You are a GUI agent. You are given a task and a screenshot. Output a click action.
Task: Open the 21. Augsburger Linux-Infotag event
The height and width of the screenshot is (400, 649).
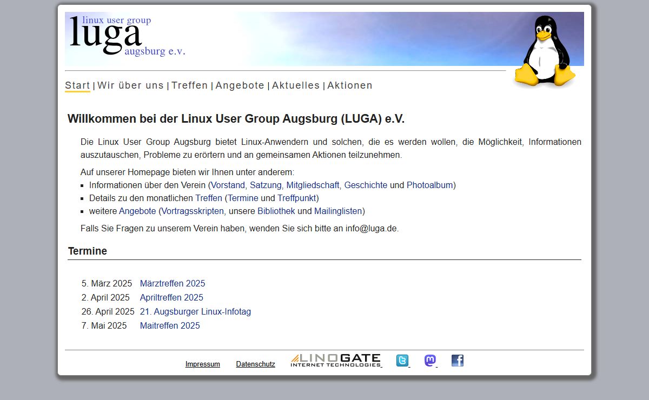(x=195, y=311)
